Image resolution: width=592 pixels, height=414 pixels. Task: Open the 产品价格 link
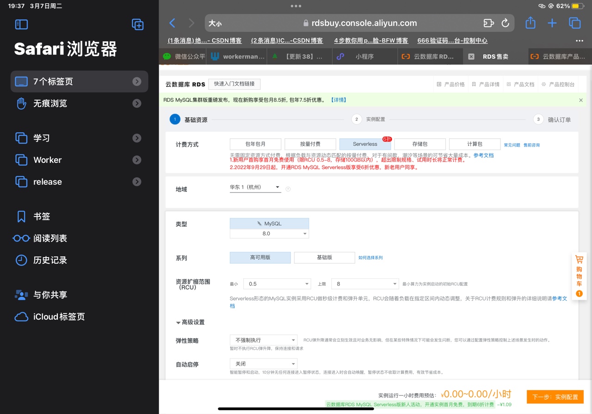tap(451, 84)
